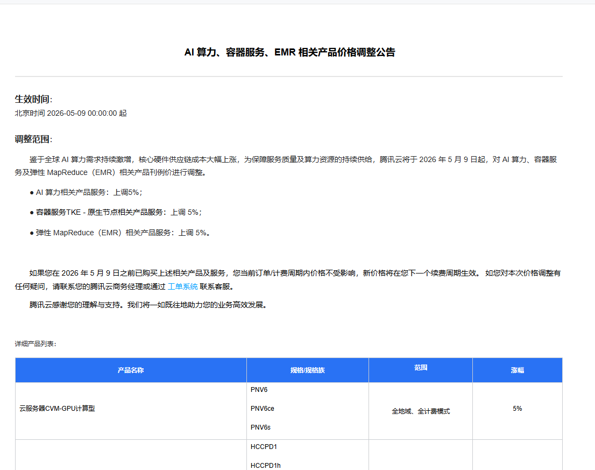The width and height of the screenshot is (595, 470).
Task: Click the PNV6s spec entry
Action: [x=260, y=427]
